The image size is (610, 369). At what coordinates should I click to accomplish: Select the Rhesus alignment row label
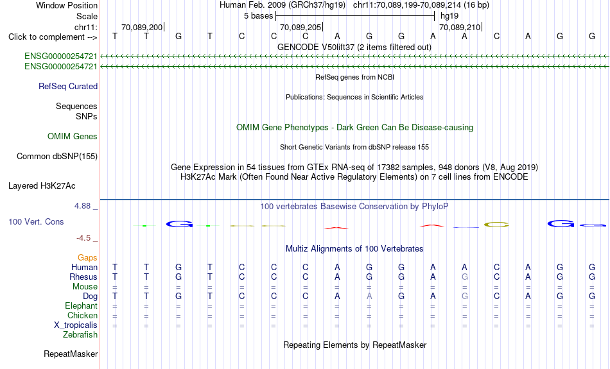pyautogui.click(x=83, y=277)
